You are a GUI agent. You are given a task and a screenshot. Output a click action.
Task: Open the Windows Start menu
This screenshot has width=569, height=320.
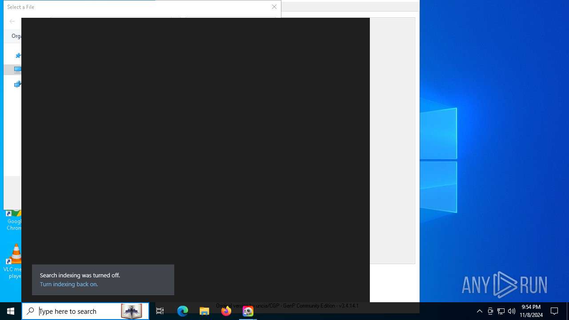click(x=11, y=311)
